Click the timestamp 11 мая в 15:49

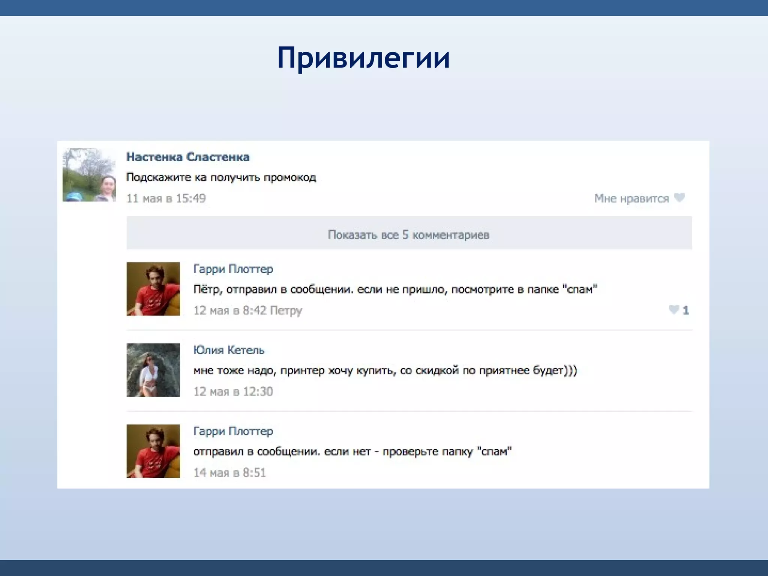166,198
